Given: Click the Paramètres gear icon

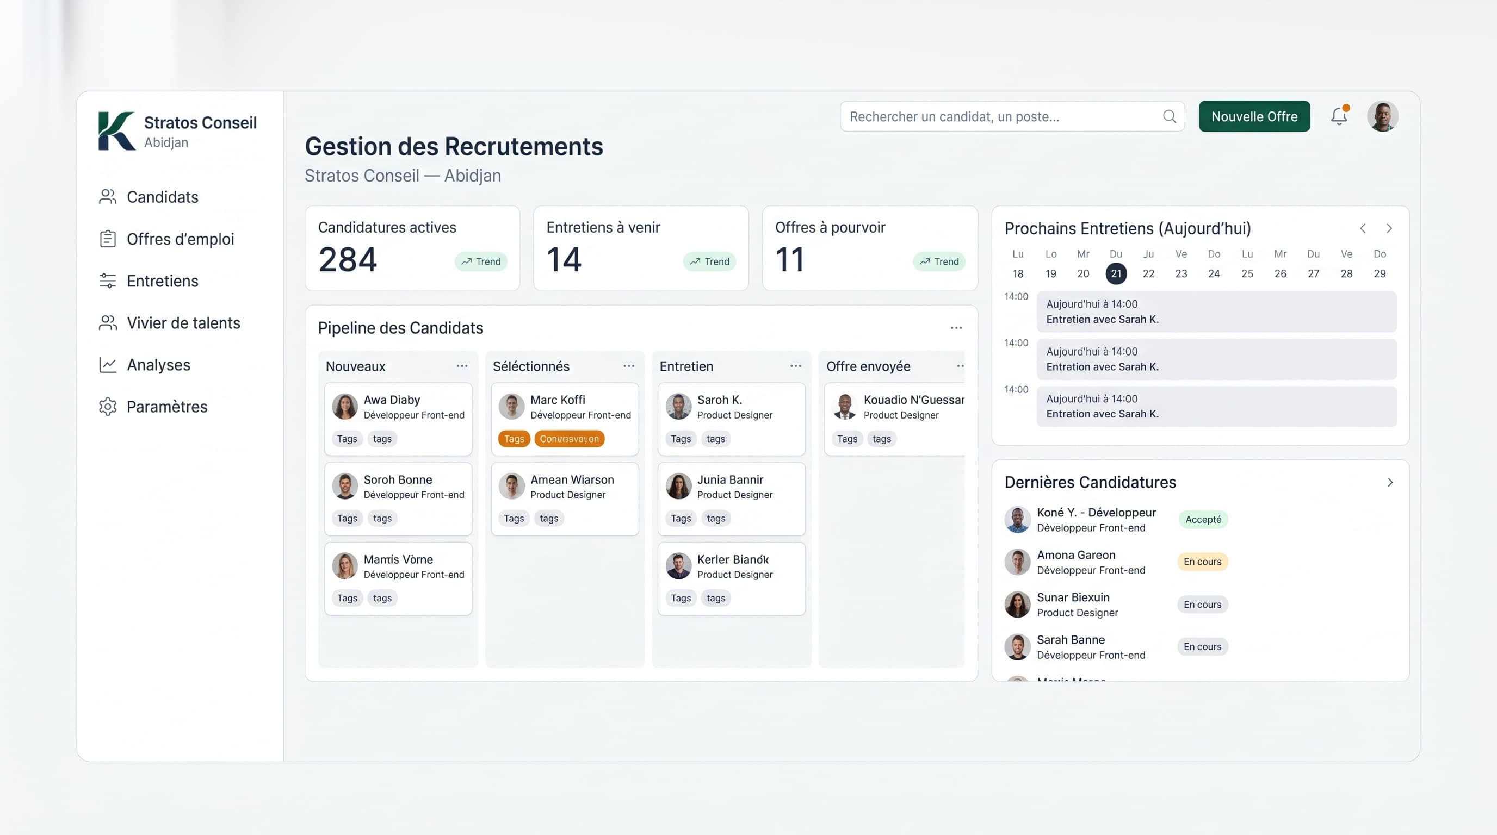Looking at the screenshot, I should pyautogui.click(x=108, y=407).
